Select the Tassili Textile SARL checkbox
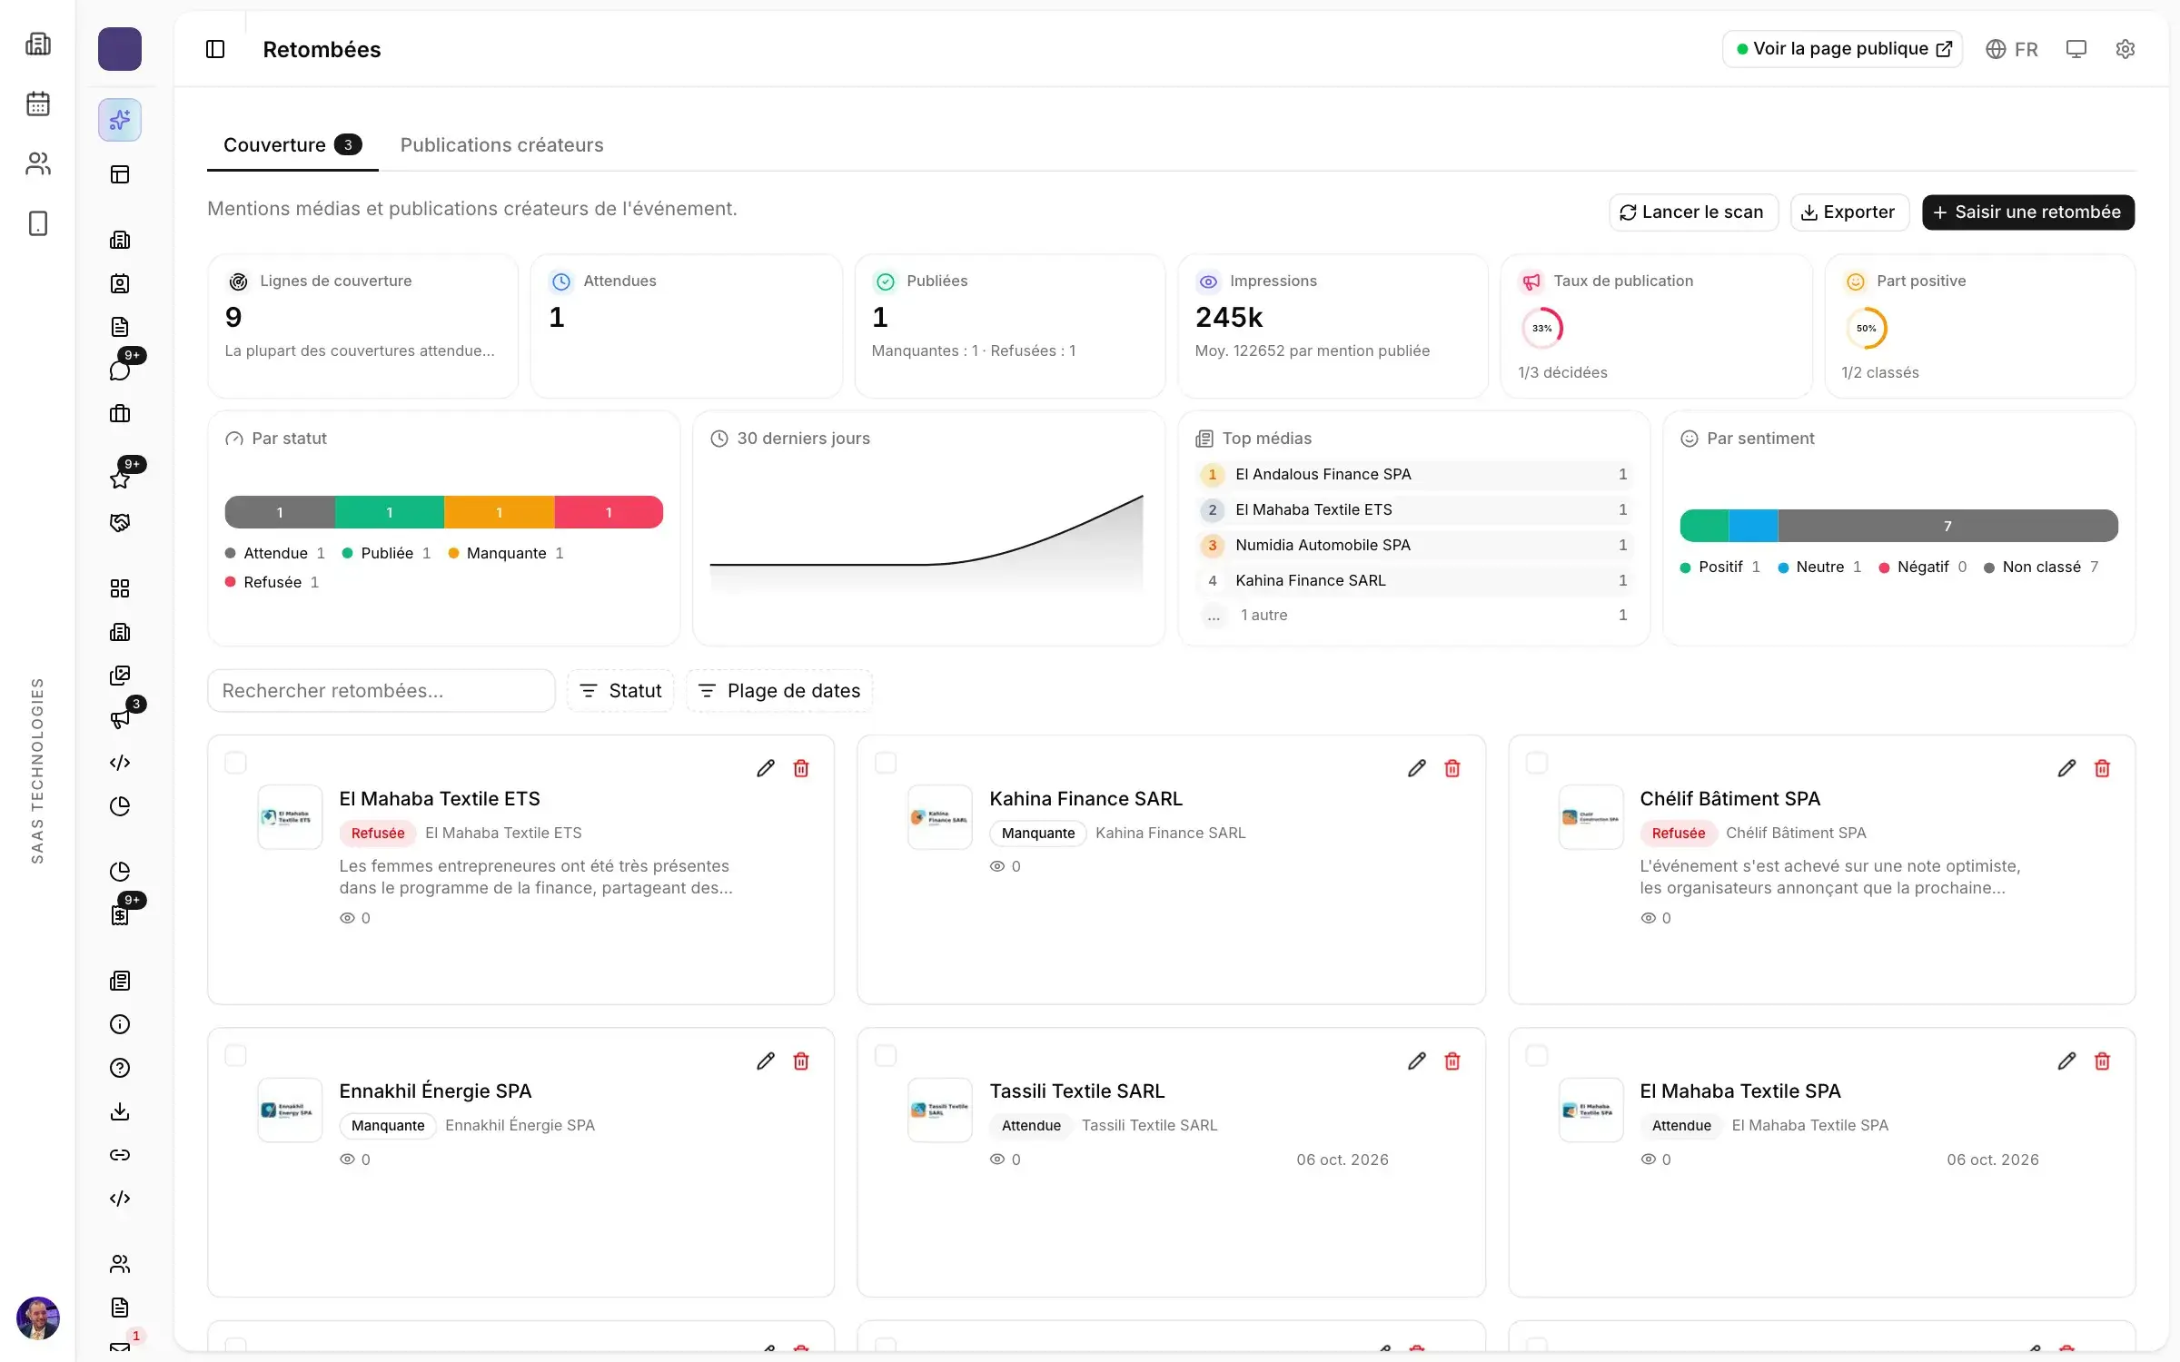The image size is (2180, 1362). (x=886, y=1055)
